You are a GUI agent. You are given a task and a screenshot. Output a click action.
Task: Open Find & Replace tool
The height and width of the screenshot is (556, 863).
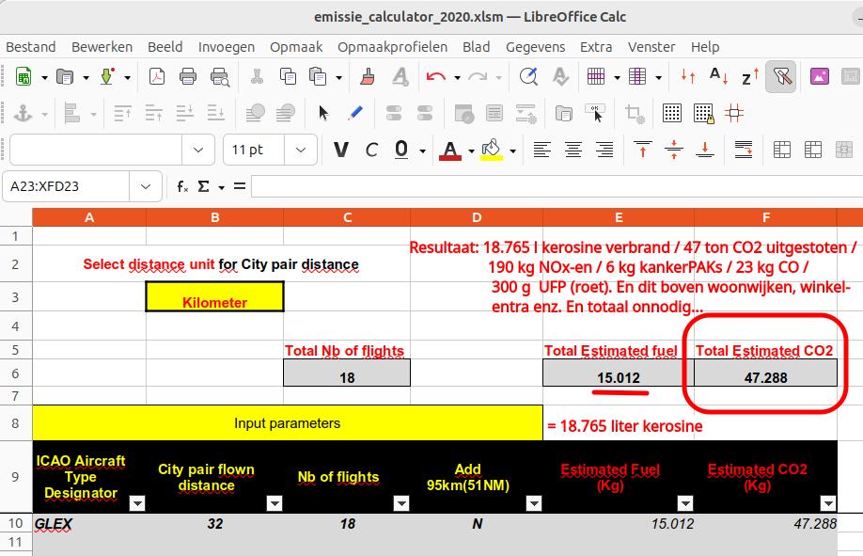coord(529,77)
